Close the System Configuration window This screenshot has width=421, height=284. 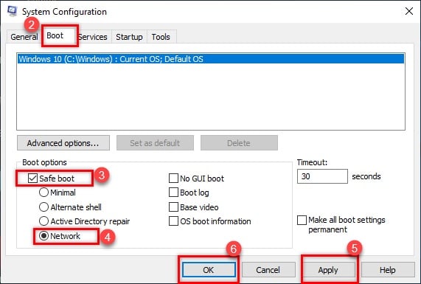(409, 11)
